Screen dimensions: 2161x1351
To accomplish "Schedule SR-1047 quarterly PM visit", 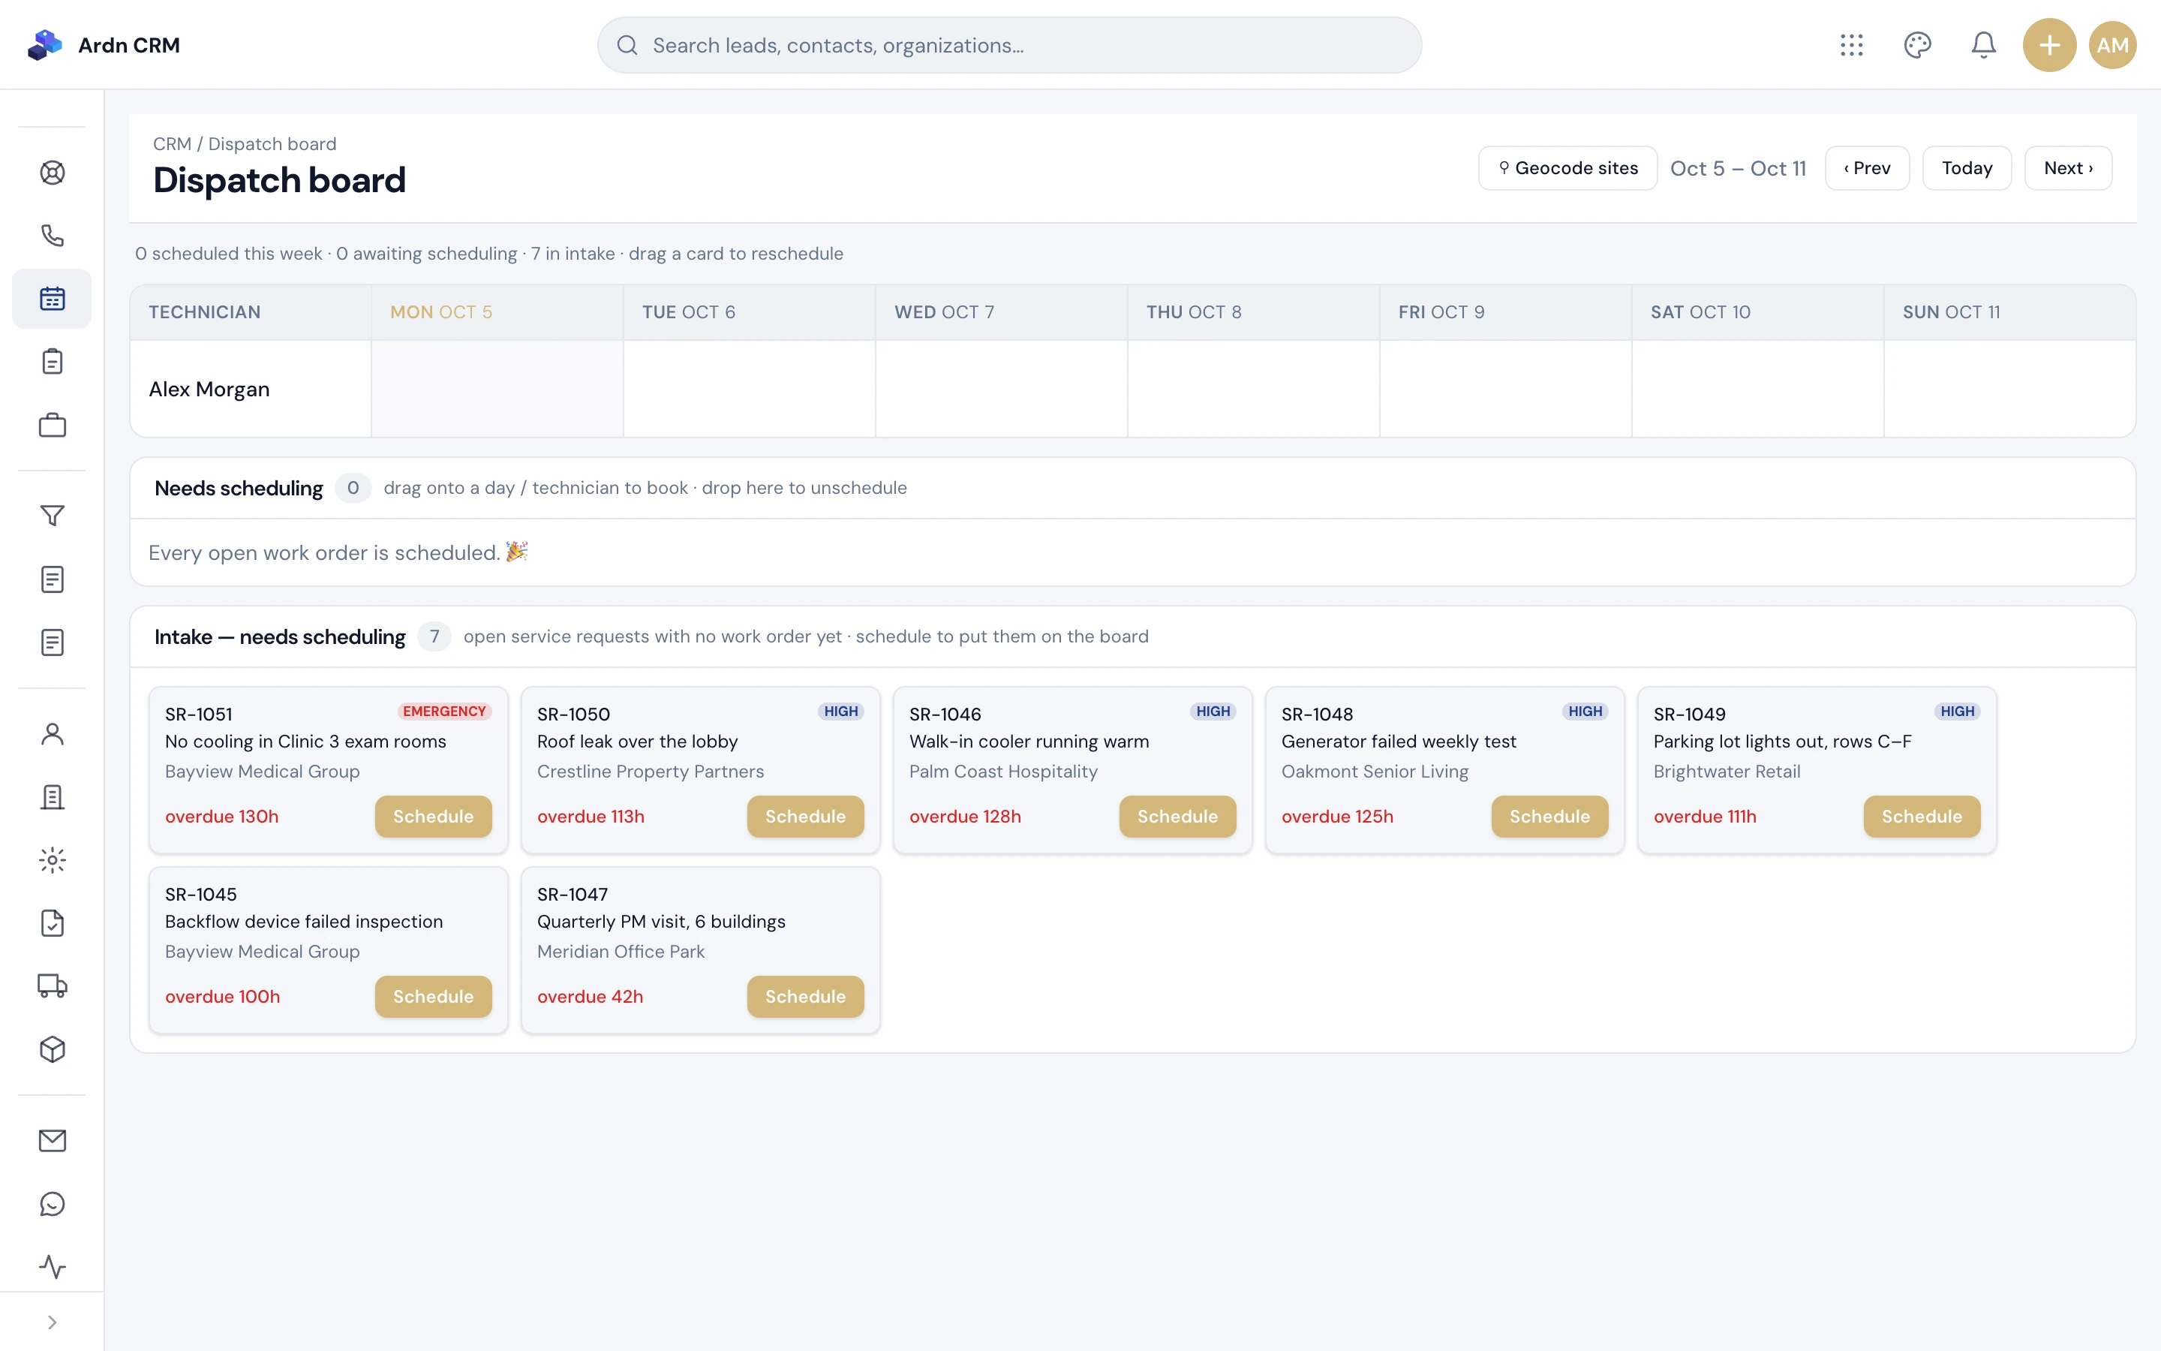I will pyautogui.click(x=805, y=996).
